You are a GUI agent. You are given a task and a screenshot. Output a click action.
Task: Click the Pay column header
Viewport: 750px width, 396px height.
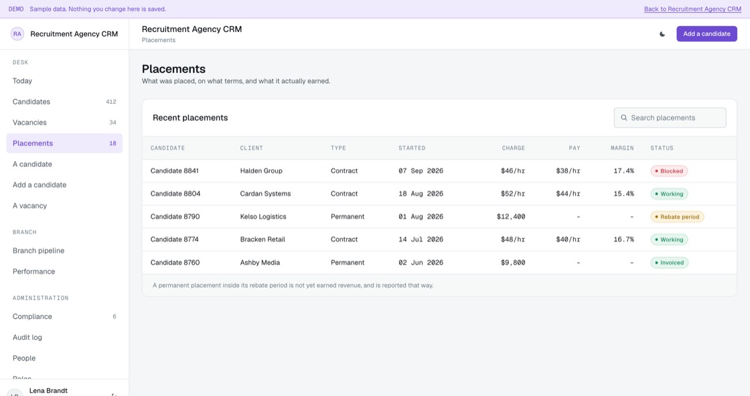(x=575, y=148)
